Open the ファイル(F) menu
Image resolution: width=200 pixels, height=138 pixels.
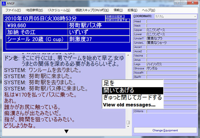coord(13,10)
